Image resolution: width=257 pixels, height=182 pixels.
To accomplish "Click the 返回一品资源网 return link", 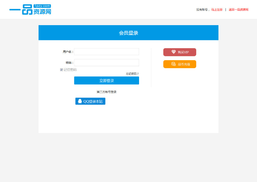I will (x=238, y=9).
